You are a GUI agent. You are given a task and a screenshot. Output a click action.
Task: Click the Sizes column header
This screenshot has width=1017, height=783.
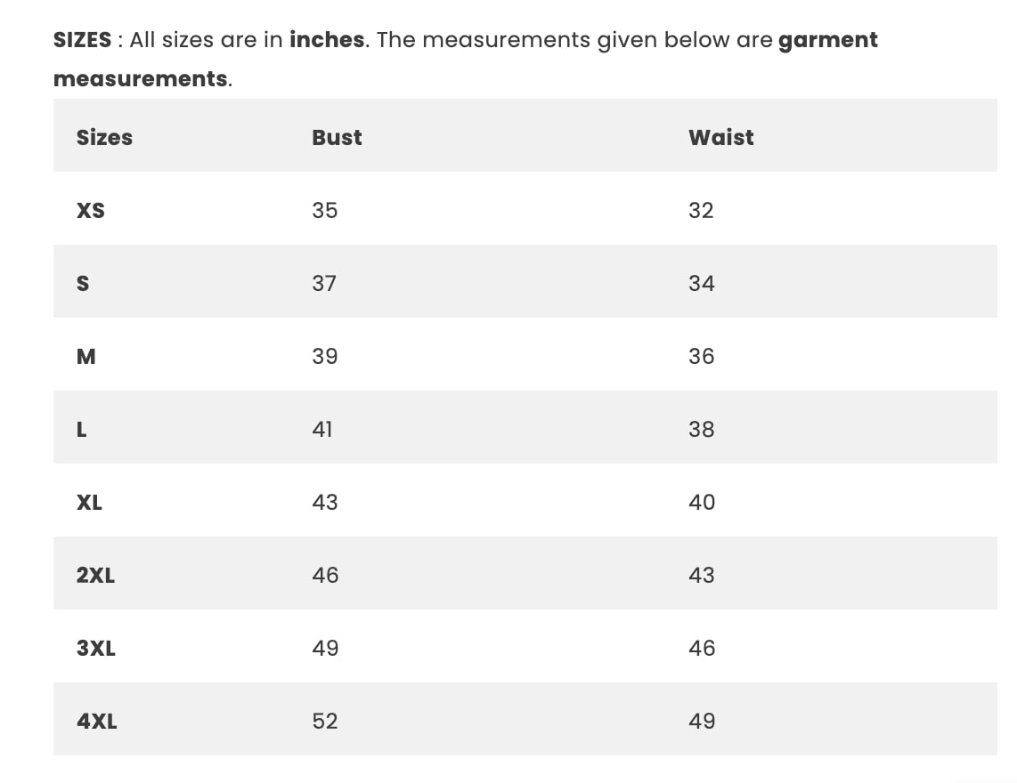pos(104,137)
